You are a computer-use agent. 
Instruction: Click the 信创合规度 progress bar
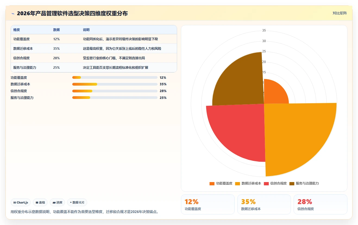[x=115, y=91]
